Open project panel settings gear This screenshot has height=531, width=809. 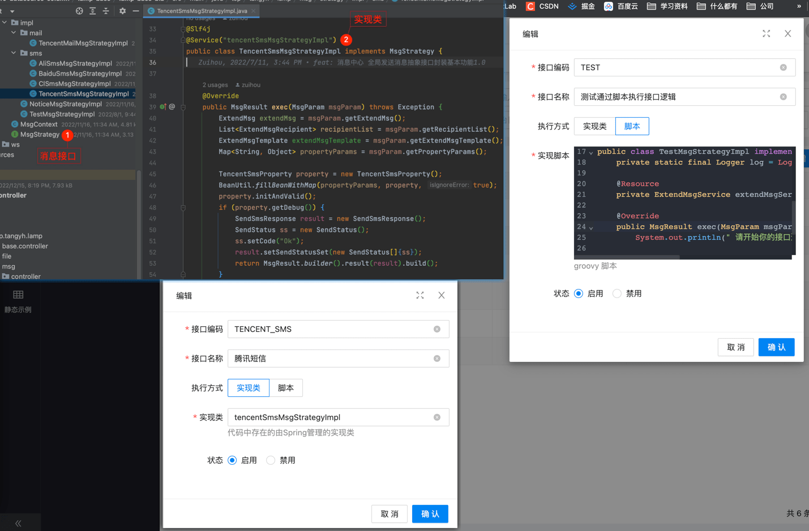pos(122,11)
